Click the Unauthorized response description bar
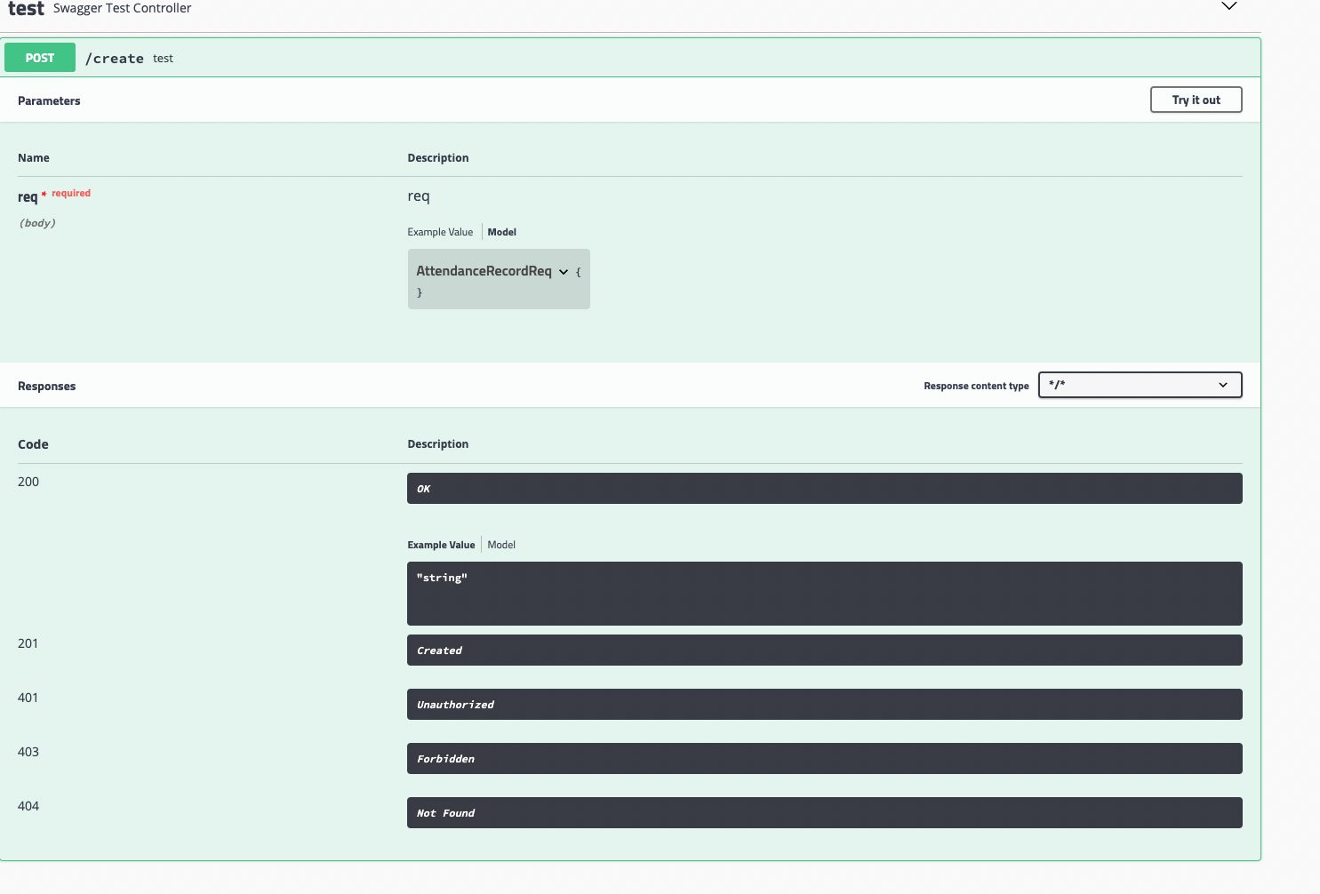Screen dimensions: 1320x894 point(824,704)
